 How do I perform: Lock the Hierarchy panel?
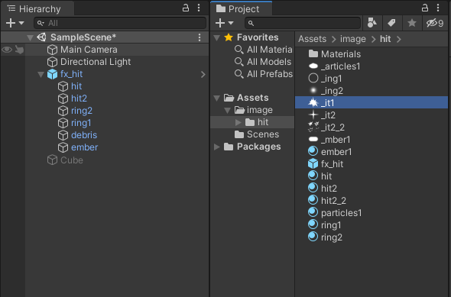coord(186,8)
